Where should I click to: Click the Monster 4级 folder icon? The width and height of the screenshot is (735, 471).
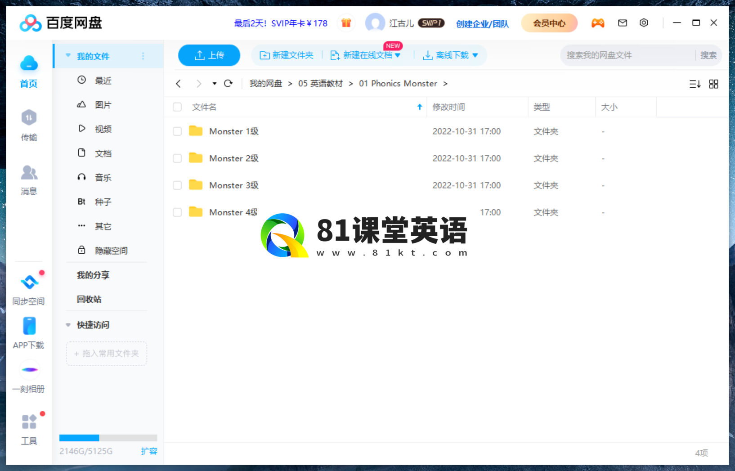point(196,212)
